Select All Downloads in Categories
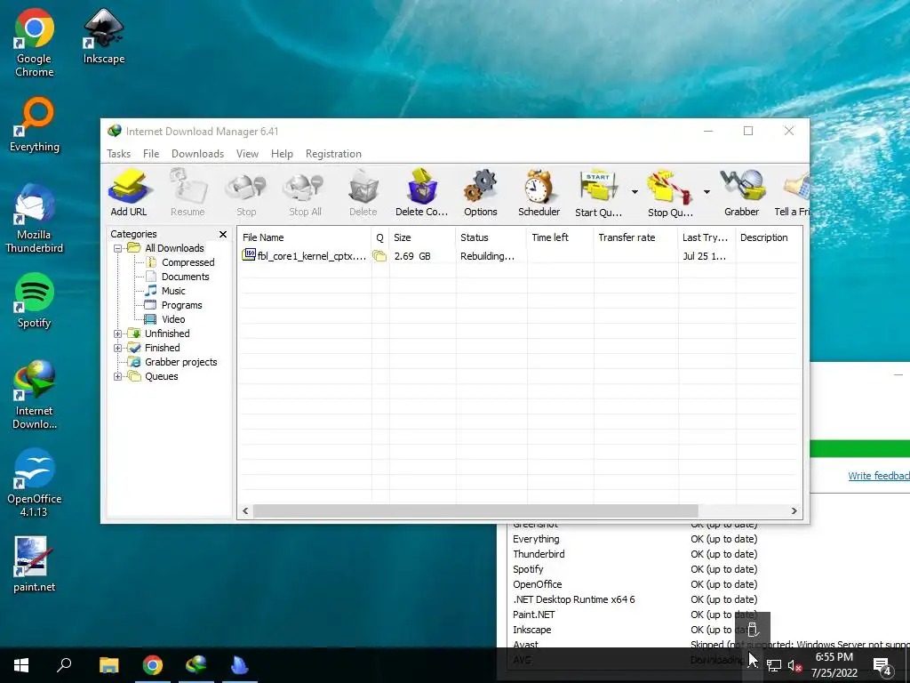The height and width of the screenshot is (683, 910). pos(174,248)
